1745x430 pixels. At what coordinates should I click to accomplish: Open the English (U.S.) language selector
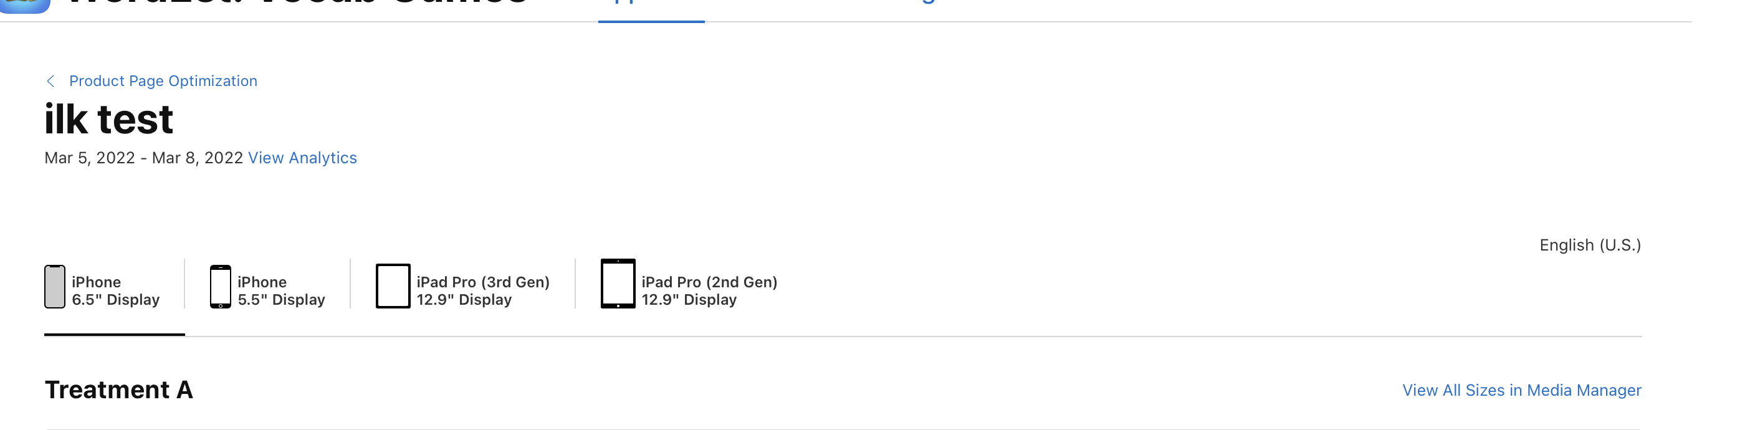click(x=1590, y=245)
